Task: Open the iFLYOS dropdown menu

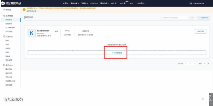Action: 94,3
